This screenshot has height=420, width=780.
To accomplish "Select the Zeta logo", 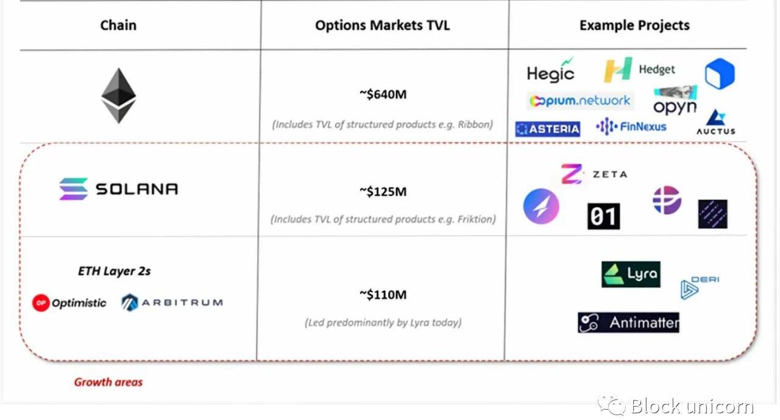I will click(x=594, y=174).
